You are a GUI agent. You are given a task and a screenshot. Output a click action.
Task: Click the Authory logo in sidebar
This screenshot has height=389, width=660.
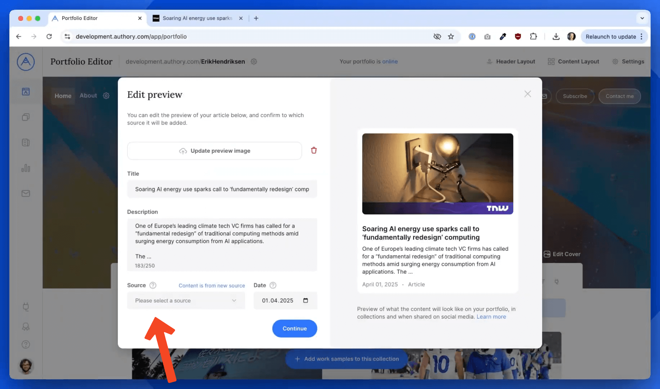point(26,62)
